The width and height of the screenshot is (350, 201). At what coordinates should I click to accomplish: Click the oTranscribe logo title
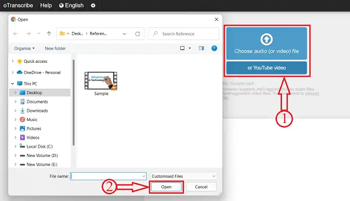(18, 6)
